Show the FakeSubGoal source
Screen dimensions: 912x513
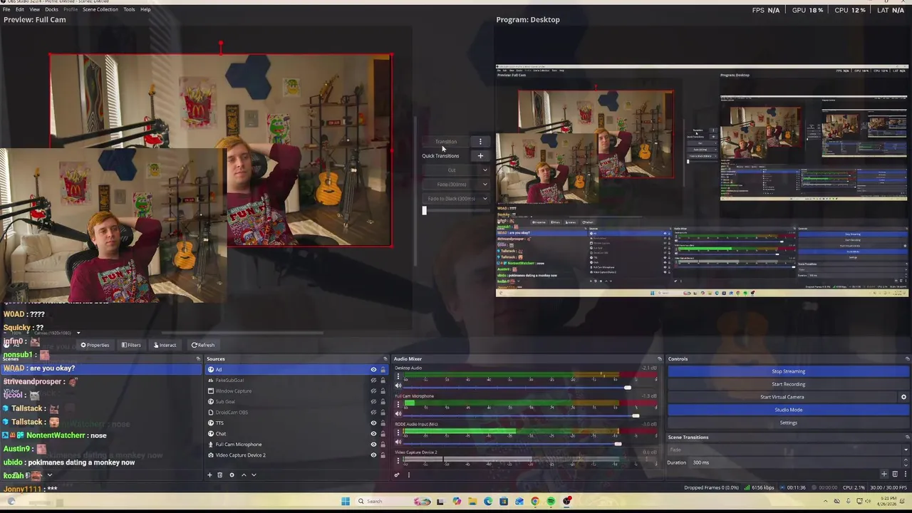(373, 380)
